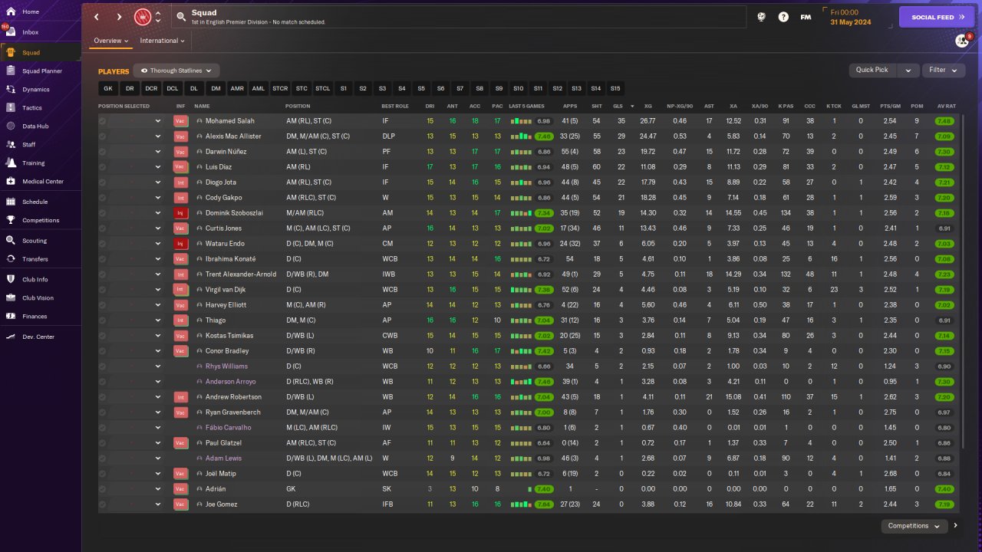Open Anderson Arroyo's player profile
This screenshot has height=552, width=982.
tap(231, 382)
